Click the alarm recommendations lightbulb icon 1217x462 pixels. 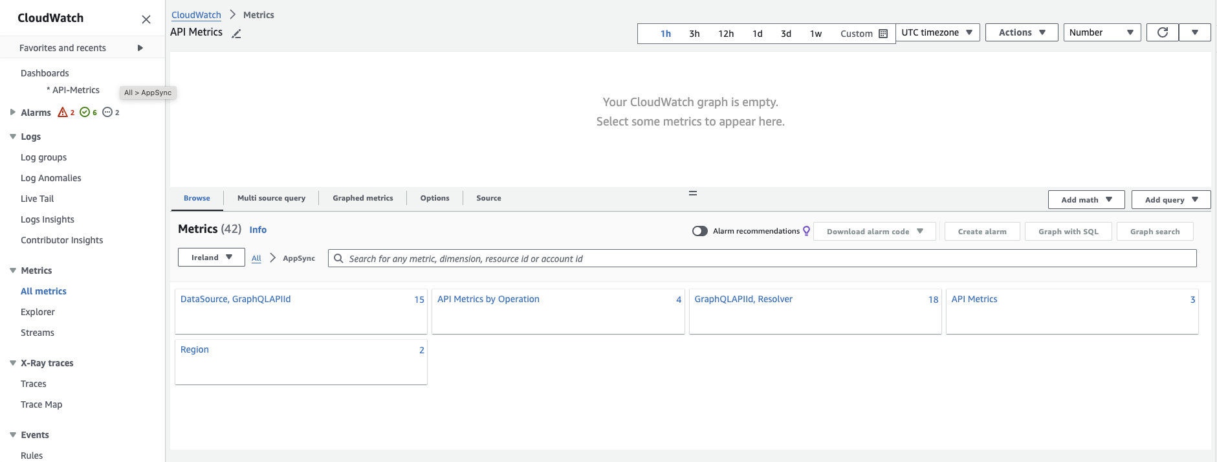click(806, 231)
